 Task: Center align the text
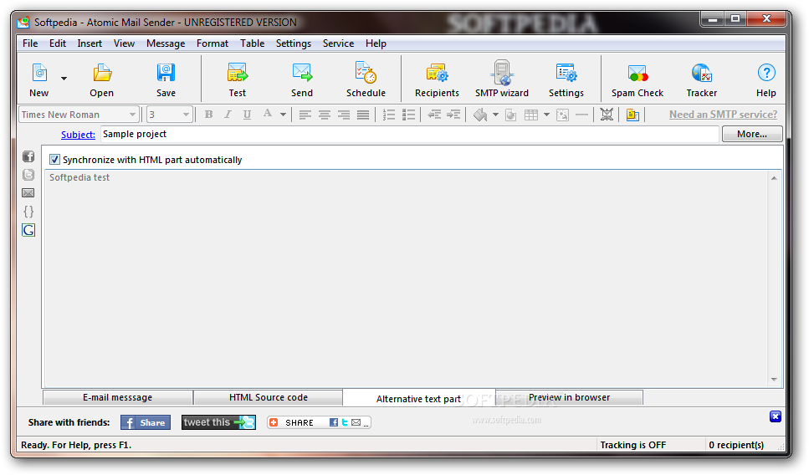click(325, 115)
